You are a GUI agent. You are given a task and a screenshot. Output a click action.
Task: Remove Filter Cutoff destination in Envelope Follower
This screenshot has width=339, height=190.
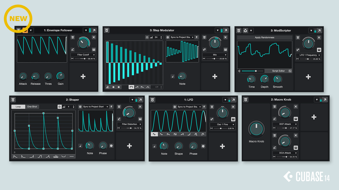pyautogui.click(x=94, y=37)
